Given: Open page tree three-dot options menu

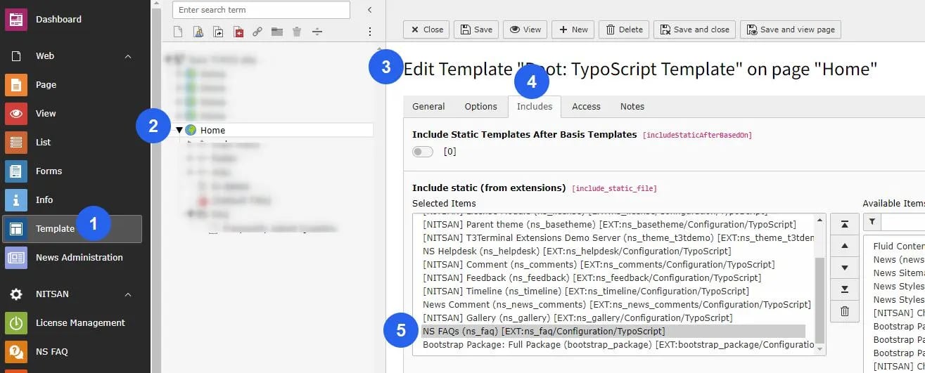Looking at the screenshot, I should [370, 32].
